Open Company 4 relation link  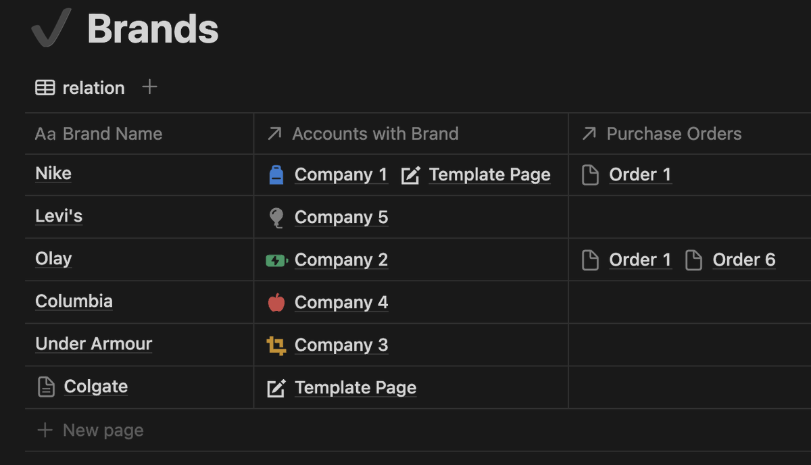click(341, 303)
